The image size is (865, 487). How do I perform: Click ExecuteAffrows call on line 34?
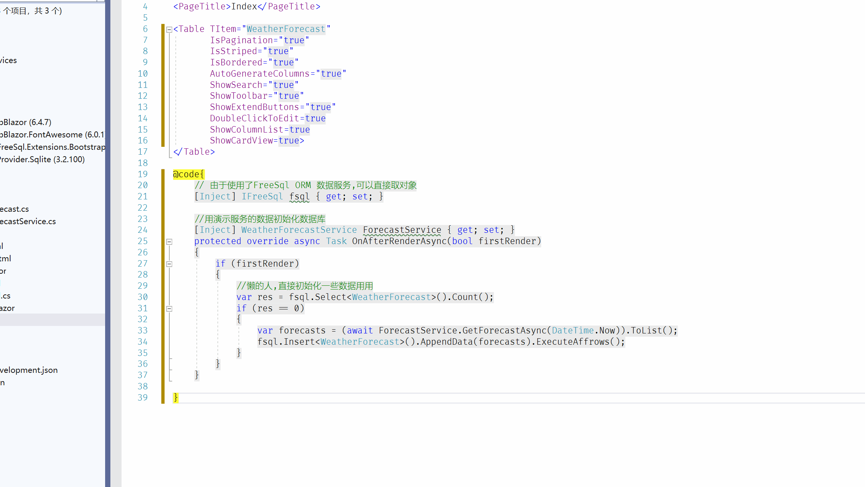pyautogui.click(x=573, y=342)
